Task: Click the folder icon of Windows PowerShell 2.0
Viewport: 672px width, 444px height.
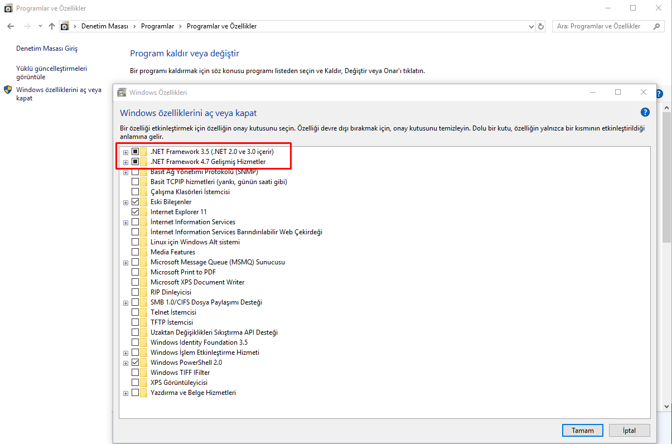Action: click(144, 363)
